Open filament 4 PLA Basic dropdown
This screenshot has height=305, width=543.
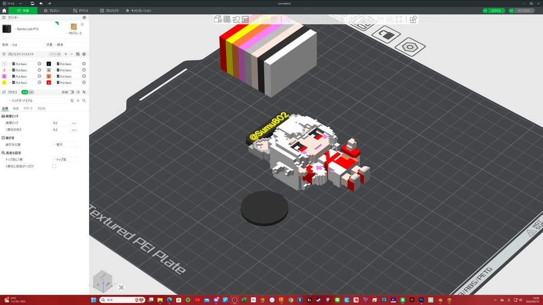pos(67,70)
